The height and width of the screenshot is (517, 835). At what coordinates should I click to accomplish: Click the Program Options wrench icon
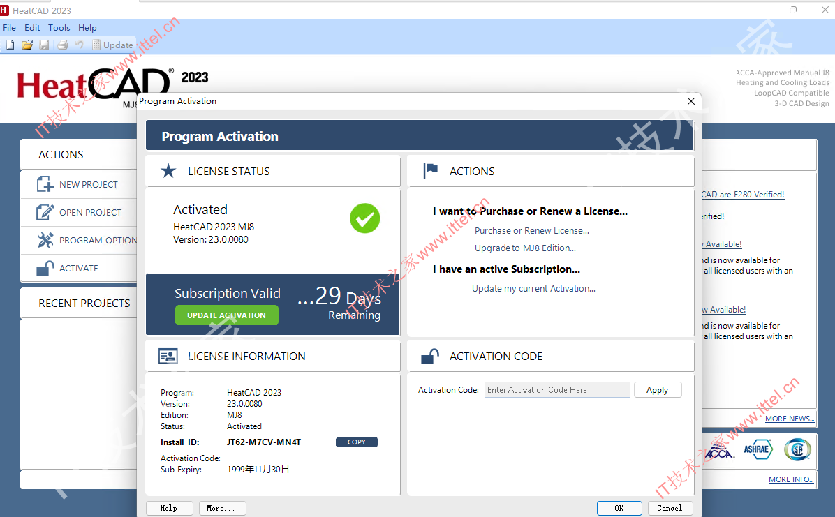pos(45,240)
